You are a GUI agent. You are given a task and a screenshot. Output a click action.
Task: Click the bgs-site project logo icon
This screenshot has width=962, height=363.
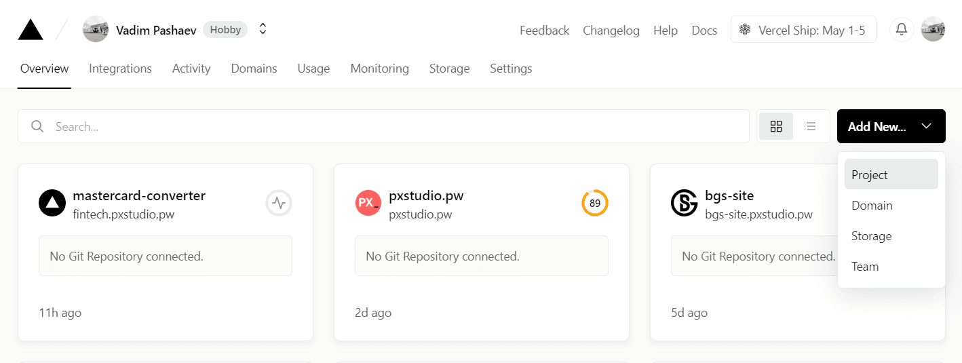[684, 204]
